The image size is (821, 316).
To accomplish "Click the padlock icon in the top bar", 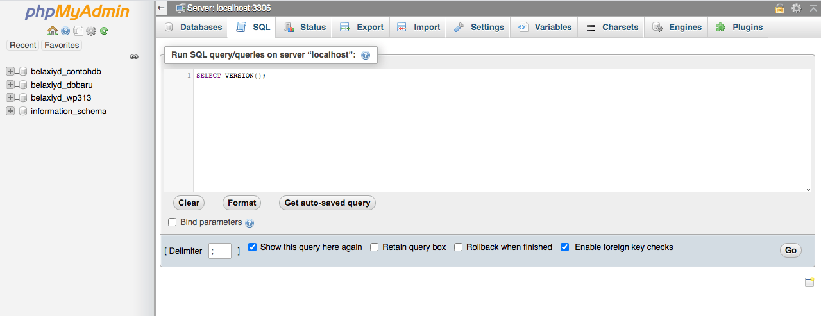I will tap(779, 8).
